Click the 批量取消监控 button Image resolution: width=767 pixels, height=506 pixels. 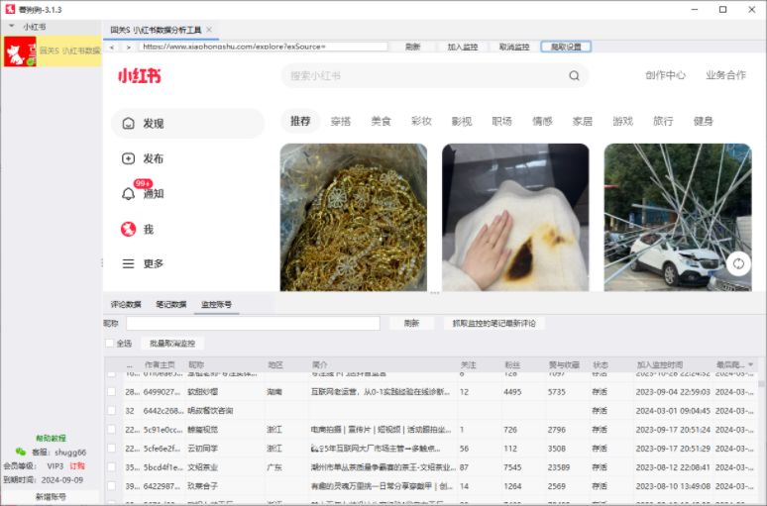tap(172, 344)
